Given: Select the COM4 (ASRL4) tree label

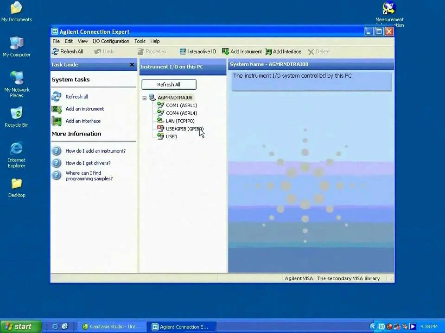Looking at the screenshot, I should click(181, 113).
